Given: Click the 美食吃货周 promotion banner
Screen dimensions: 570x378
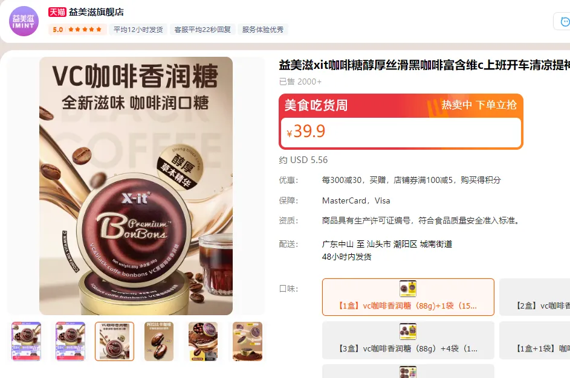Looking at the screenshot, I should pos(316,105).
